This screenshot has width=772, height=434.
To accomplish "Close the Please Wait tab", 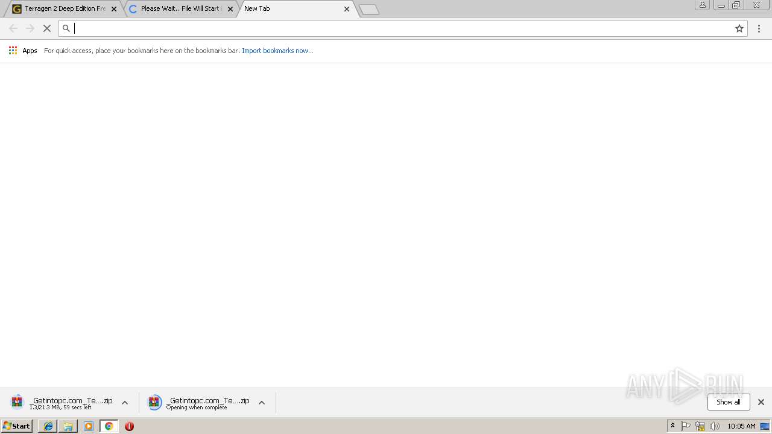I will click(230, 9).
